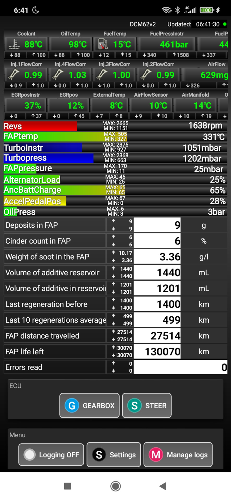231x500 pixels.
Task: Tap the Inj.4FlowCorr injector icon
Action: pyautogui.click(x=58, y=75)
